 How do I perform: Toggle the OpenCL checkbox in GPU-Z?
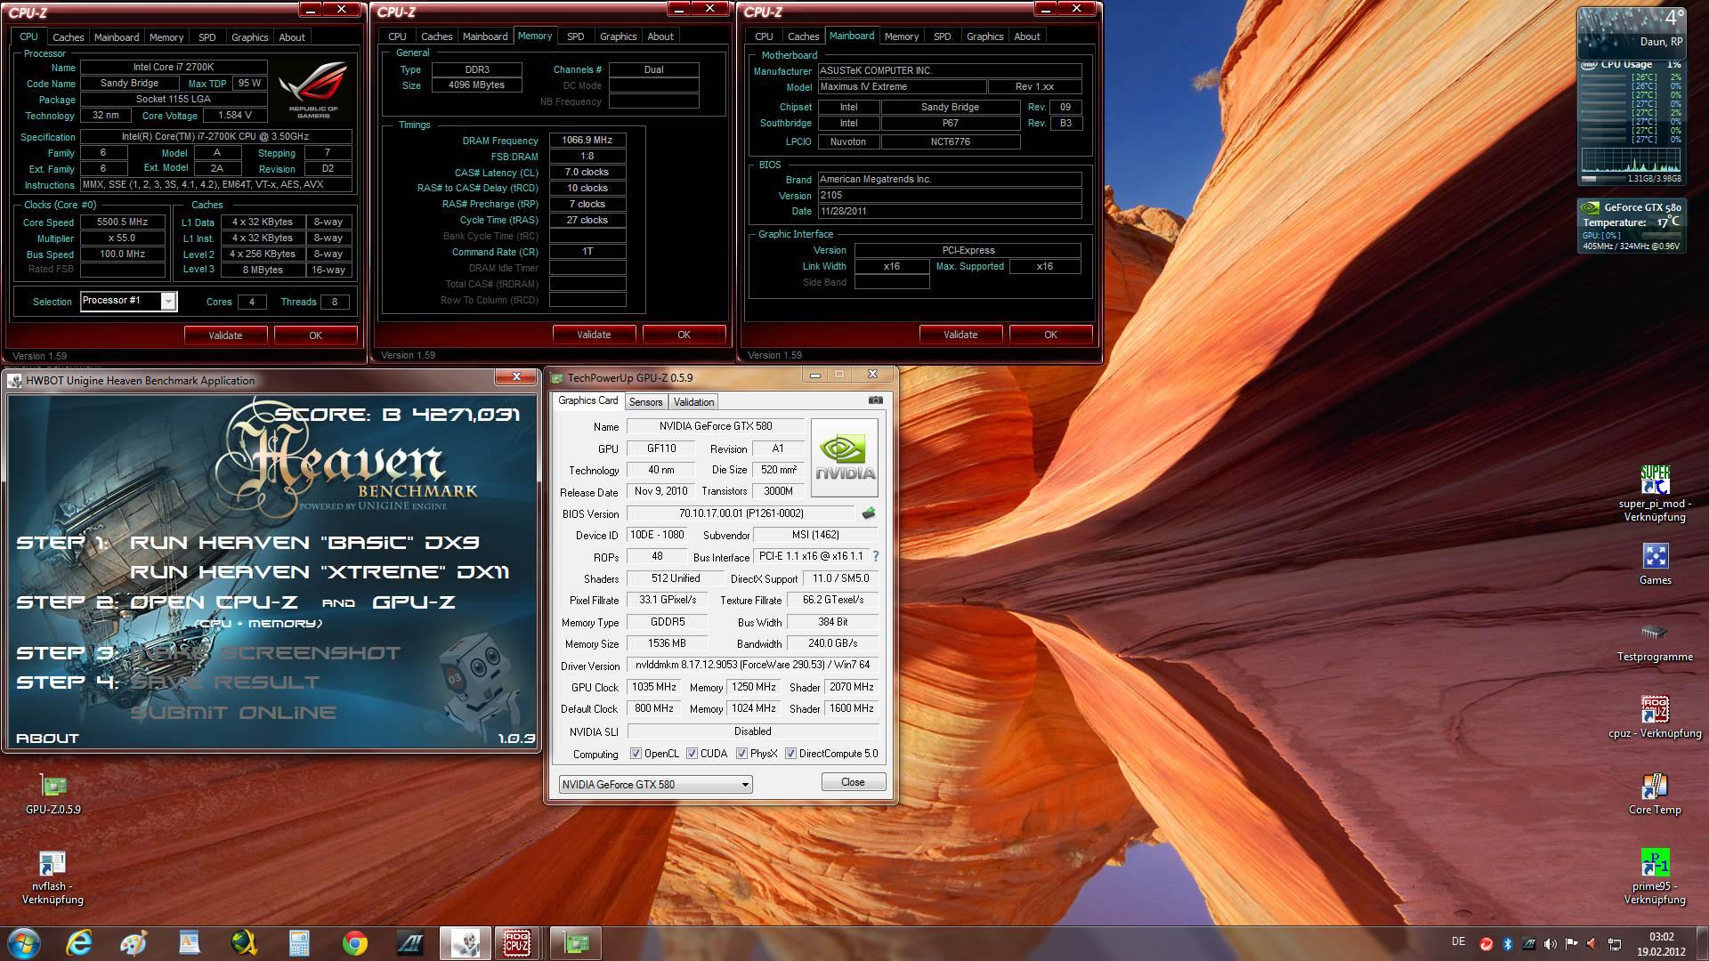pyautogui.click(x=636, y=753)
